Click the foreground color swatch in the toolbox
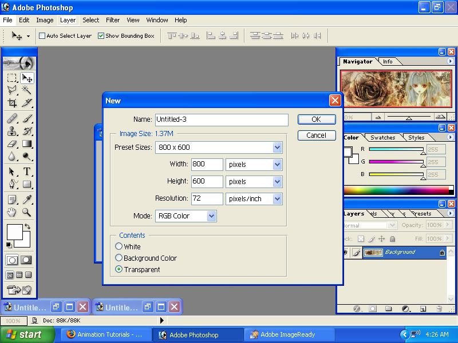 click(15, 232)
